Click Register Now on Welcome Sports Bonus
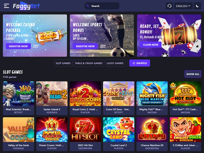The width and height of the screenshot is (204, 153). click(85, 46)
